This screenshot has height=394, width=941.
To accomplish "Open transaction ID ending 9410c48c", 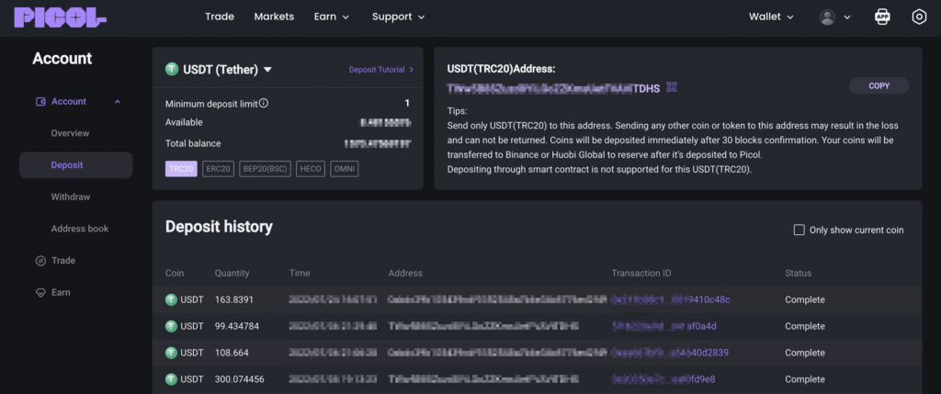I will [671, 299].
